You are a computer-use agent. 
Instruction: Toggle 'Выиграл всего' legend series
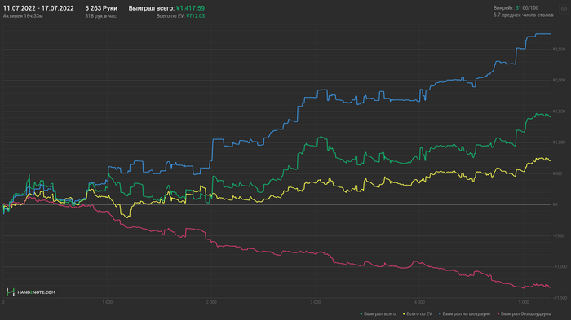(378, 313)
